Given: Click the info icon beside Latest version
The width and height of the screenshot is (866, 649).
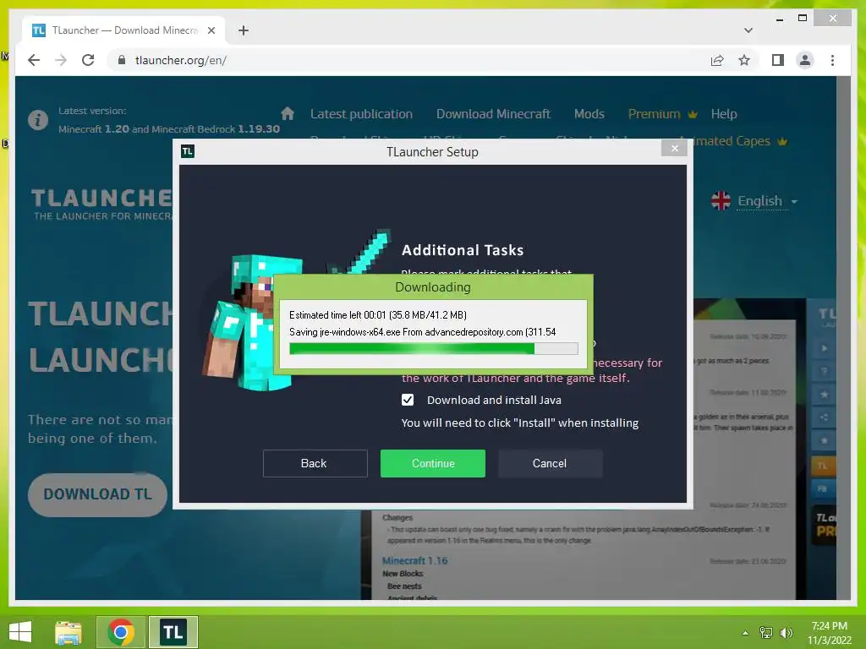Looking at the screenshot, I should 38,120.
